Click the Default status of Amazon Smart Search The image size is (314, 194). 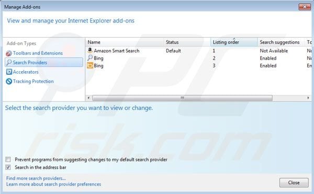tap(173, 51)
